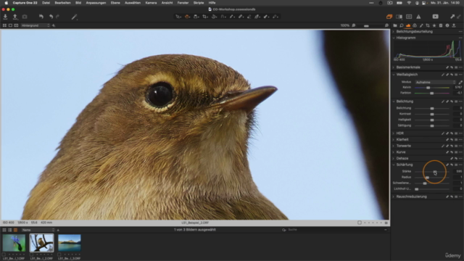Toggle the grid overlay icon
The height and width of the screenshot is (261, 464).
click(x=409, y=17)
